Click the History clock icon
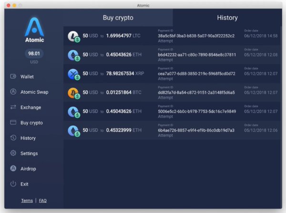This screenshot has height=213, width=286. tap(13, 138)
